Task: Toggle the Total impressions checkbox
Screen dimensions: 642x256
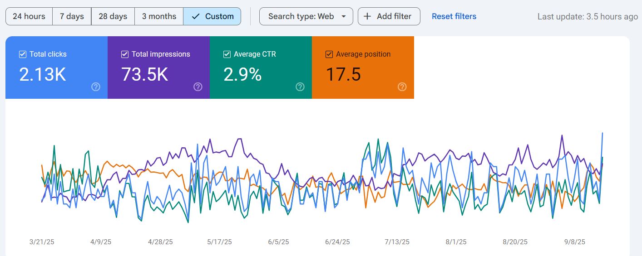Action: point(125,54)
